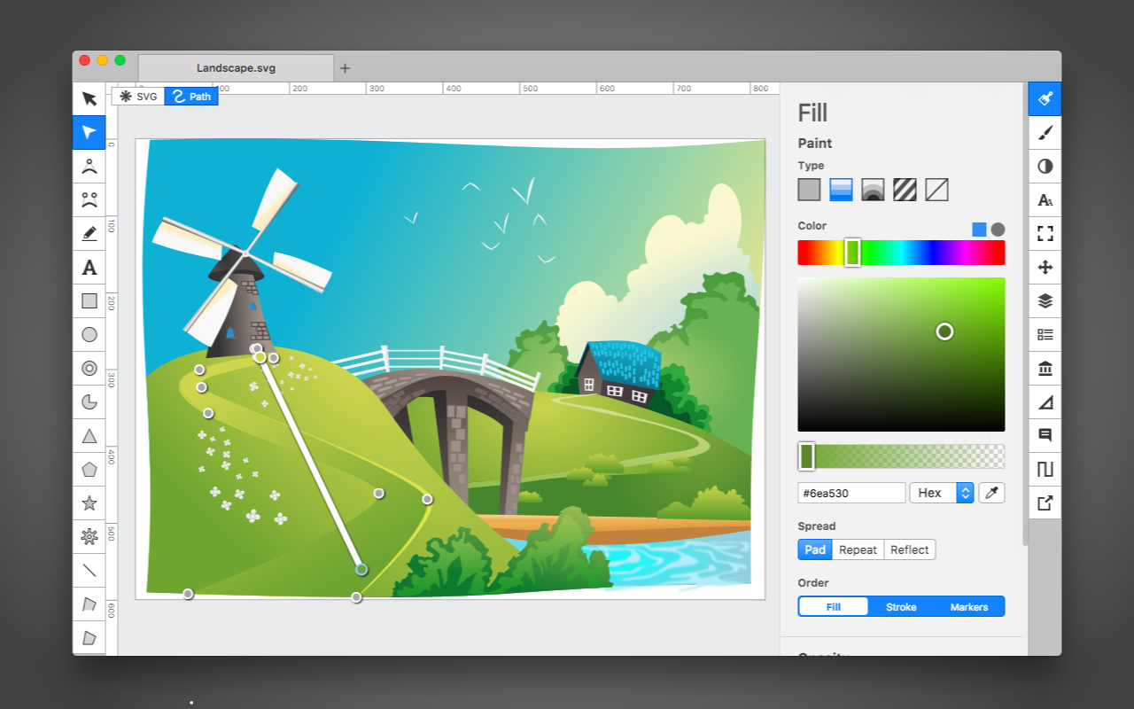
Task: Set gradient spread to Reflect
Action: click(910, 549)
